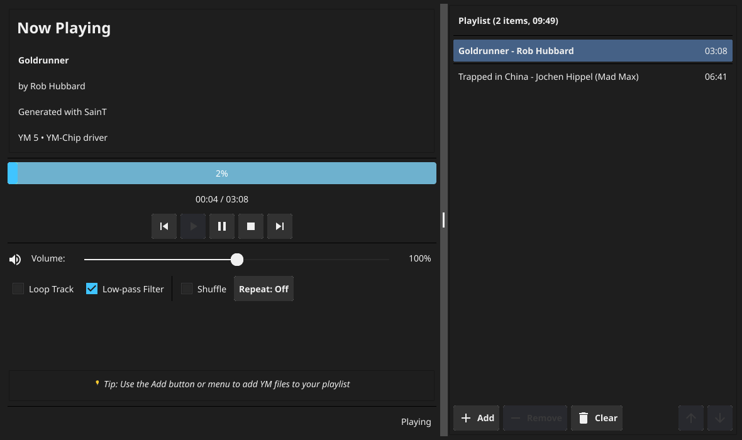Click the 'YM 5 • YM-Chip driver' format line

[x=63, y=138]
